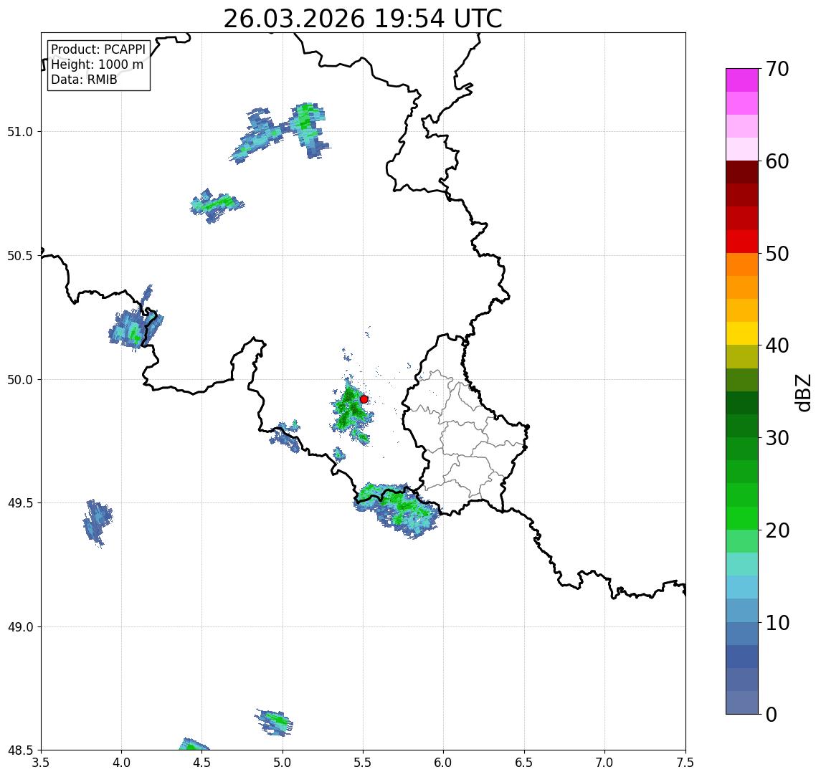Screen dimensions: 821x777
Task: Click longitude axis label 7.5
Action: pos(685,763)
